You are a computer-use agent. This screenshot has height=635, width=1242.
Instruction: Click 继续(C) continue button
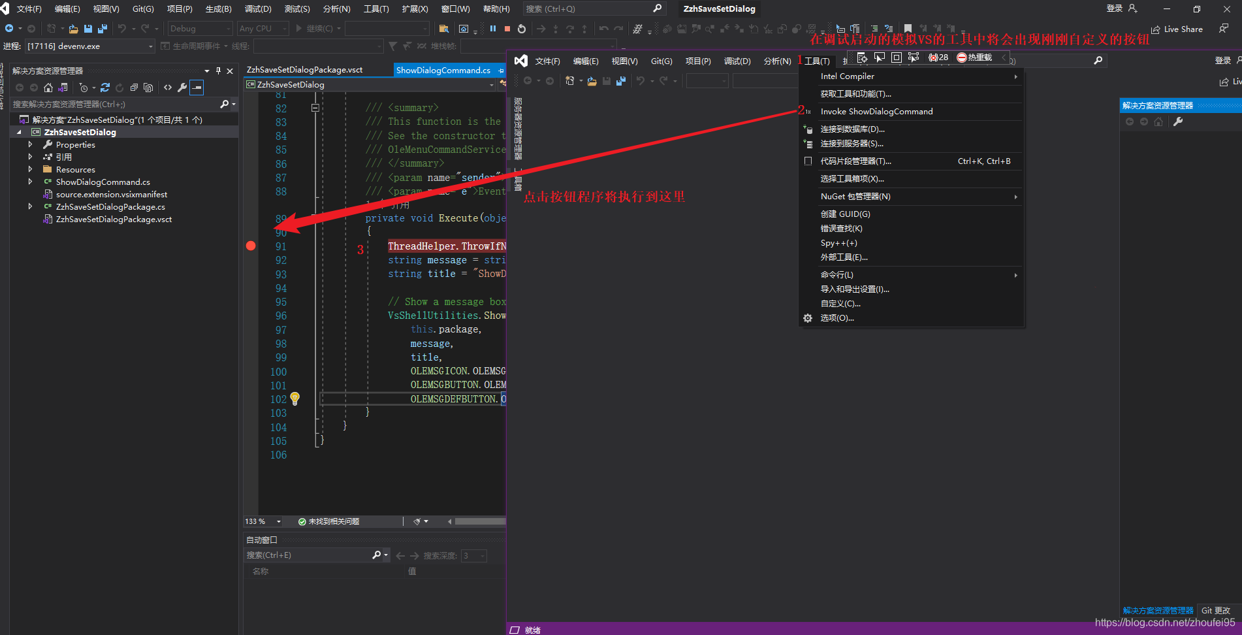coord(314,29)
